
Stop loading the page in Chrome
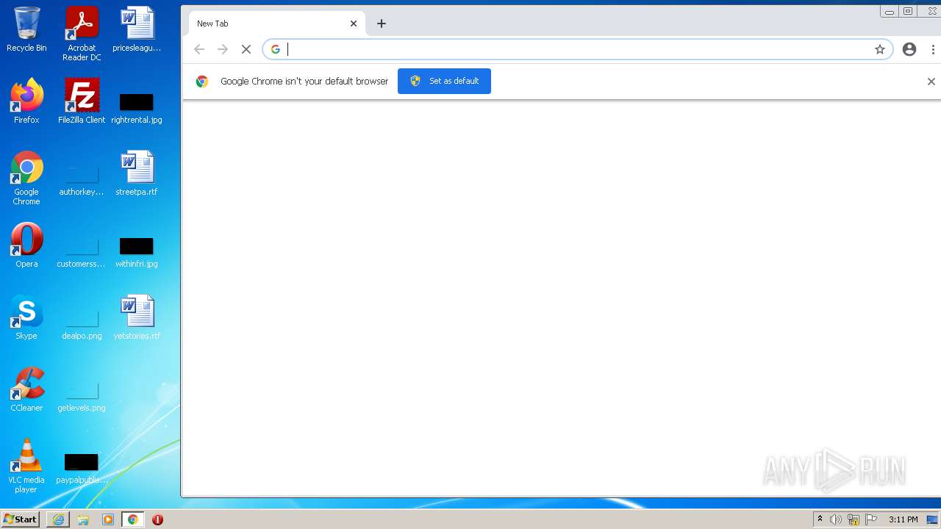(x=246, y=49)
